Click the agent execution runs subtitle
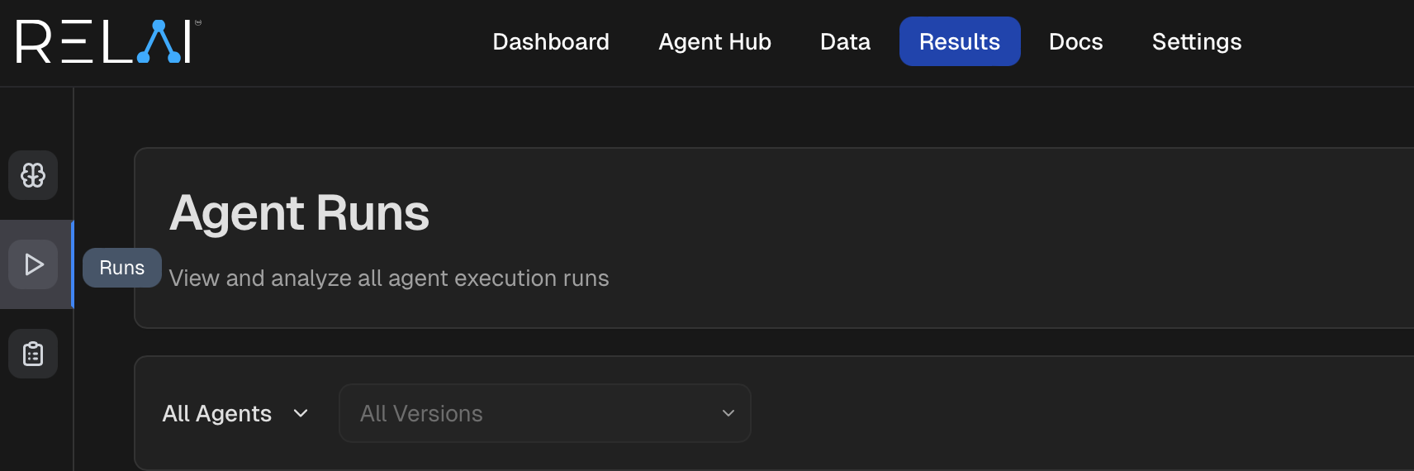The image size is (1414, 471). pos(389,278)
